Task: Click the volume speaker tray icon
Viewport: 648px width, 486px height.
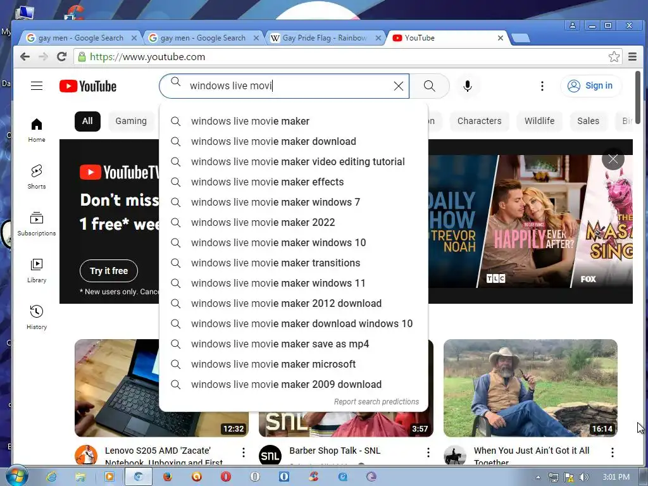Action: [x=583, y=477]
